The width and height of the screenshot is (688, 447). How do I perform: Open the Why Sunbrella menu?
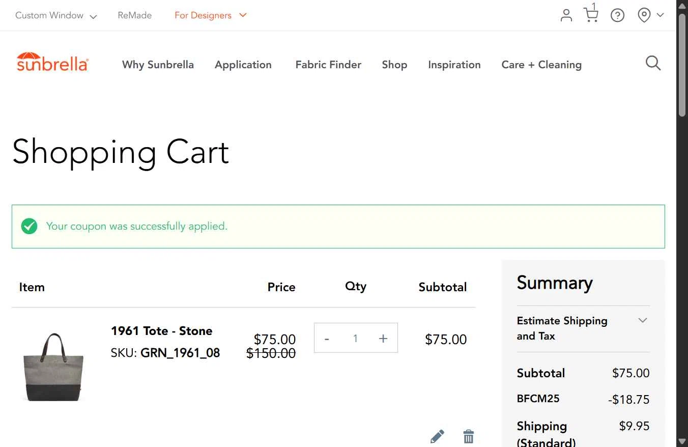[x=158, y=65]
